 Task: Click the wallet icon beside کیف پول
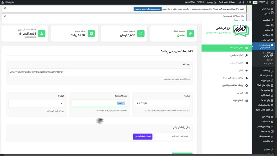pos(246,93)
